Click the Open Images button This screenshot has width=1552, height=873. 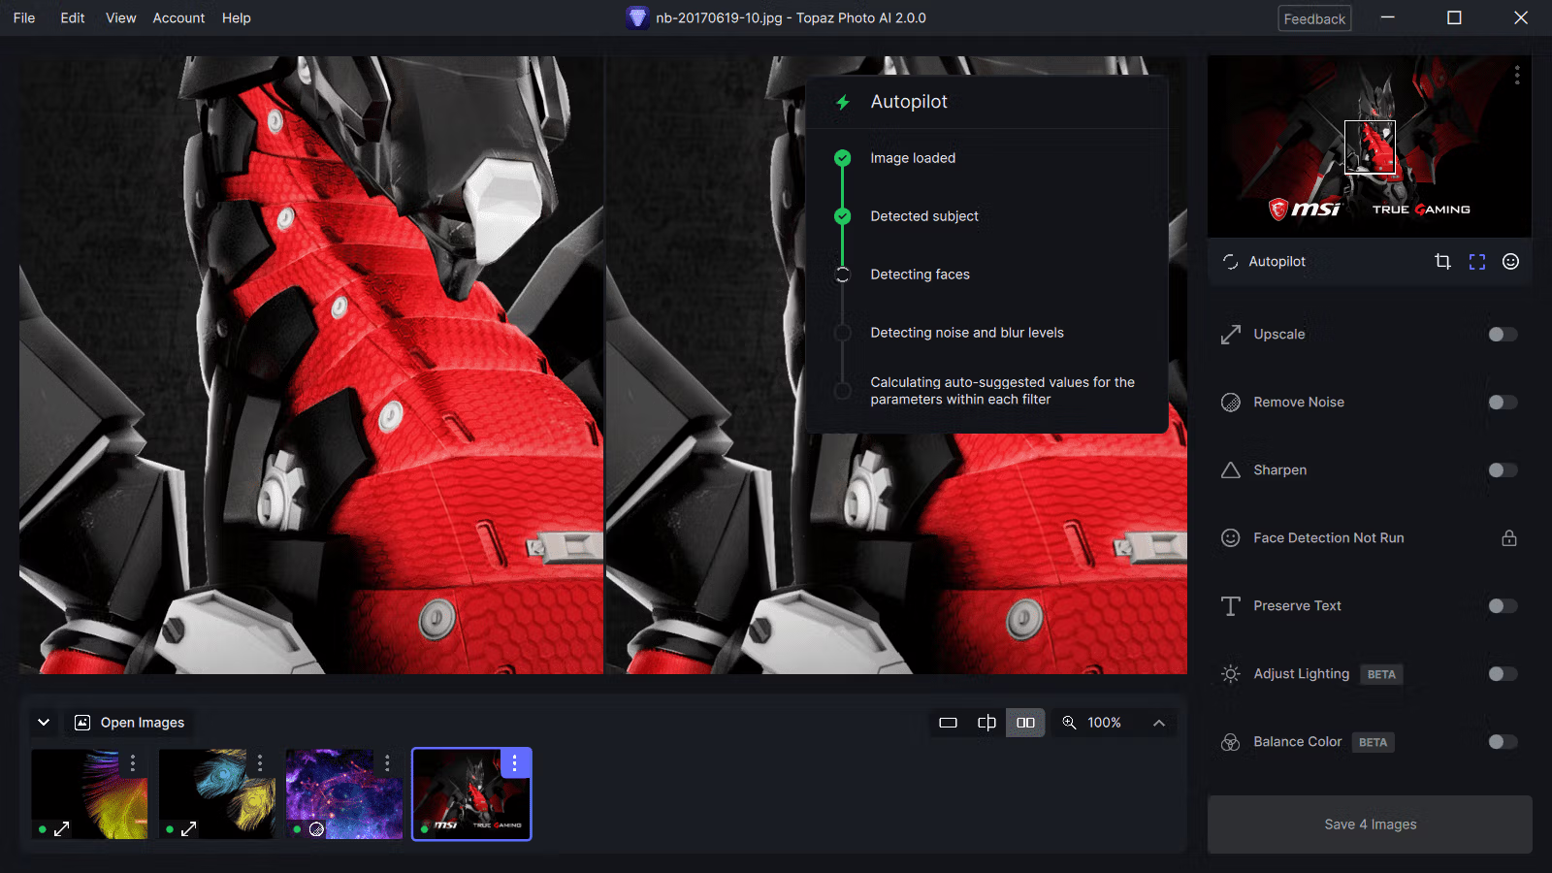tap(129, 723)
